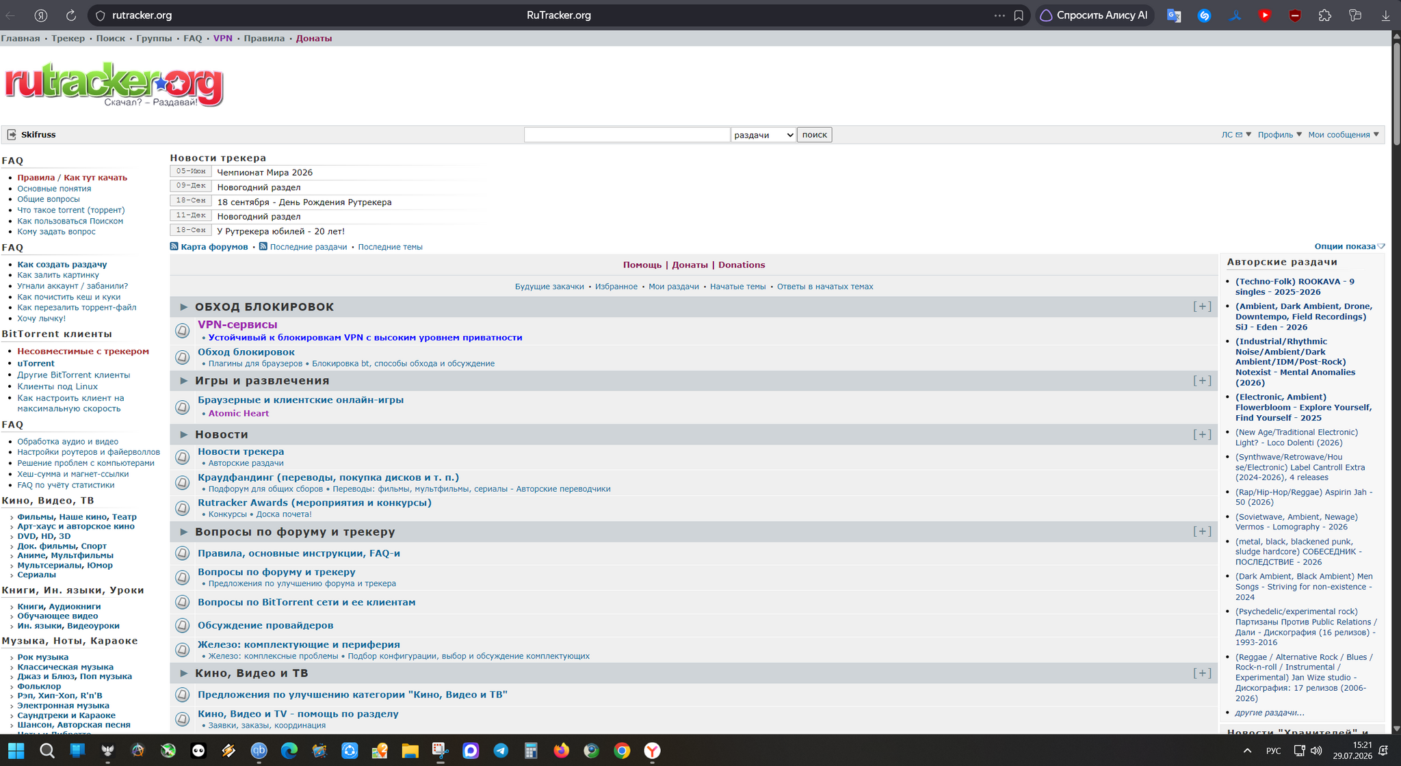Click the volume speaker tray icon
This screenshot has width=1401, height=766.
tap(1316, 750)
